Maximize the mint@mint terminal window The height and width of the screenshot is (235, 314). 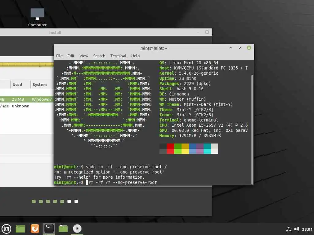240,48
